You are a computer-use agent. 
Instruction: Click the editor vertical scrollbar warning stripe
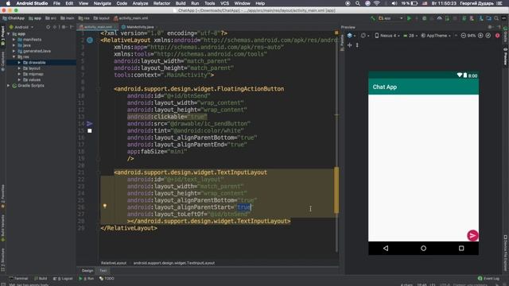[336, 190]
